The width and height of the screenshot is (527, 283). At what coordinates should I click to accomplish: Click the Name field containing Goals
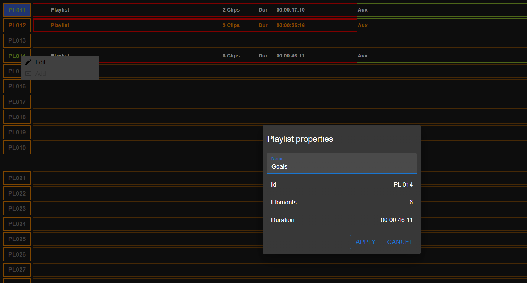342,164
